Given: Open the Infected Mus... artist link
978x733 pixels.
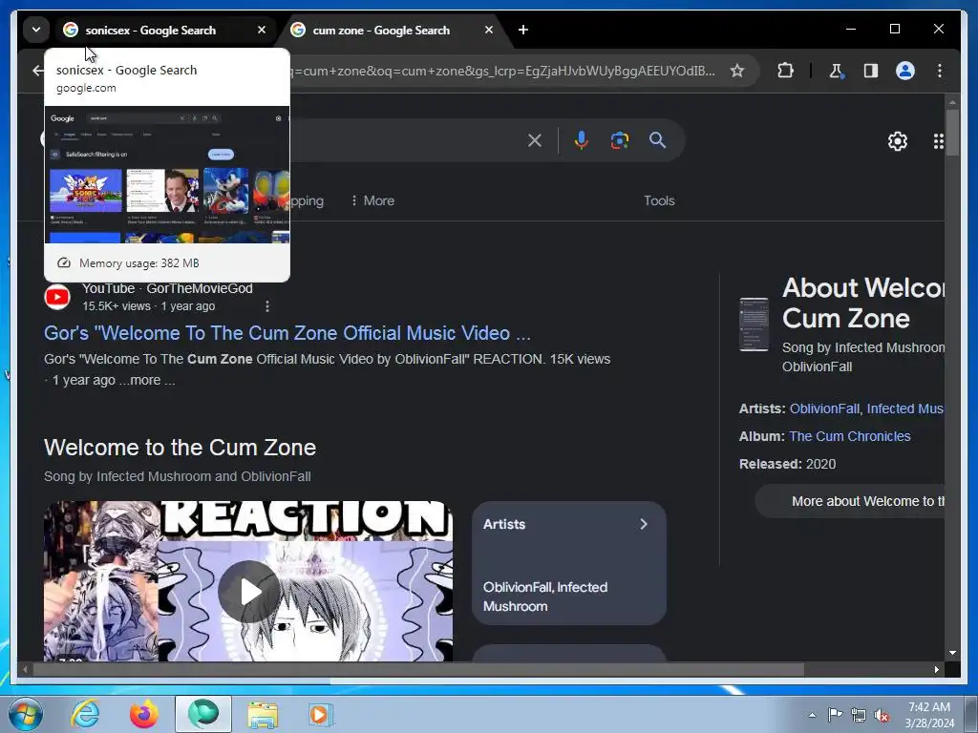Looking at the screenshot, I should click(x=905, y=408).
